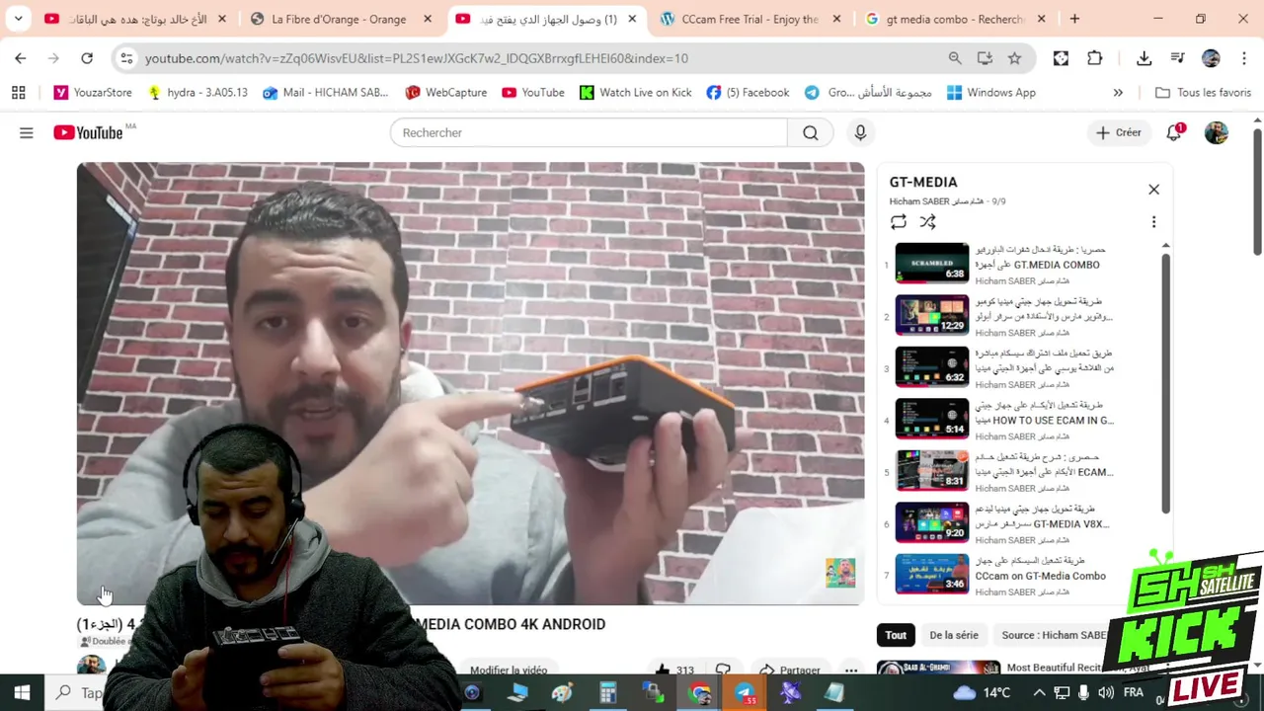The height and width of the screenshot is (711, 1264).
Task: Open the Chrome media controls icon
Action: (1177, 58)
